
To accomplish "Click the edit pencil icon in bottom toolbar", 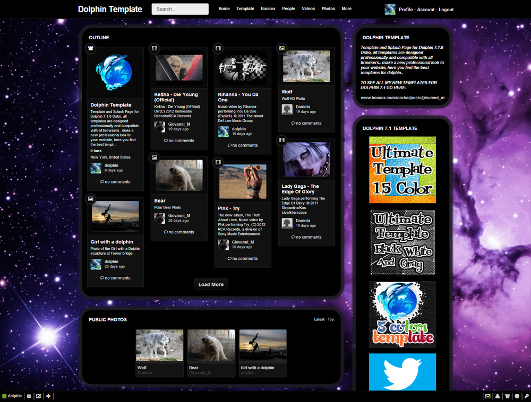I will (x=39, y=396).
